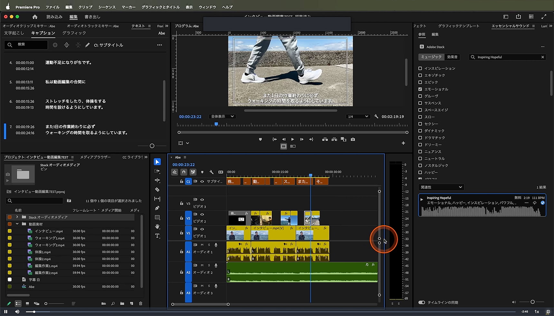This screenshot has width=554, height=316.
Task: Open the エッセンシャルサウンド panel menu
Action: tap(533, 26)
